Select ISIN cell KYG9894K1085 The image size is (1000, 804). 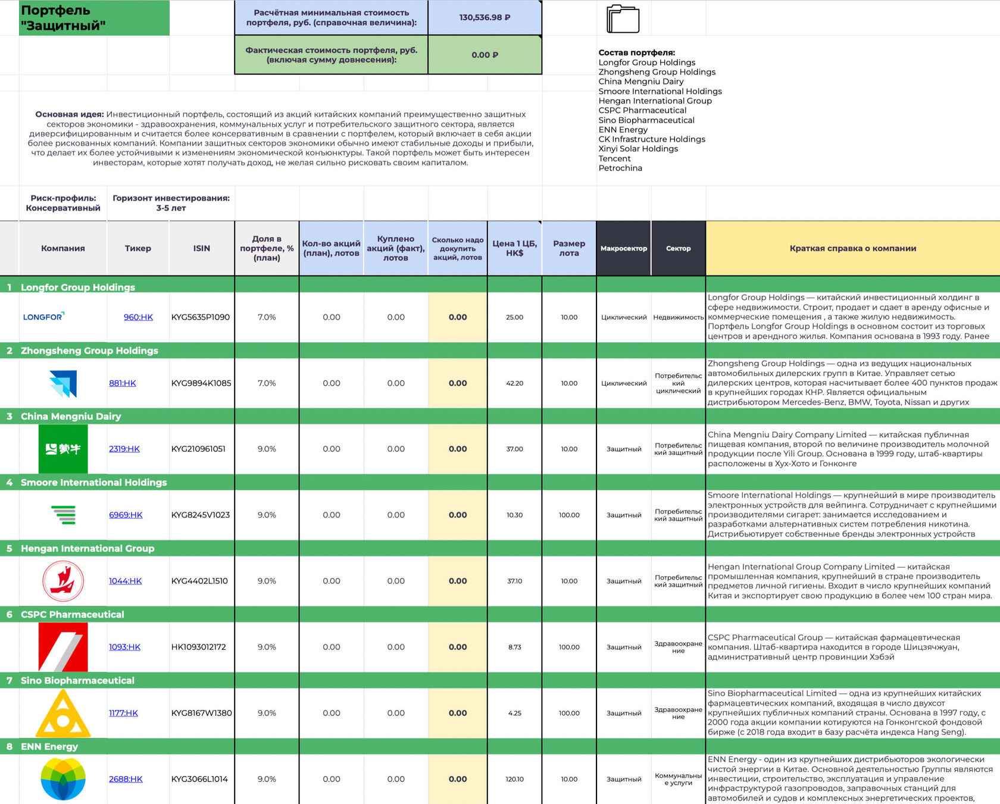(x=202, y=383)
